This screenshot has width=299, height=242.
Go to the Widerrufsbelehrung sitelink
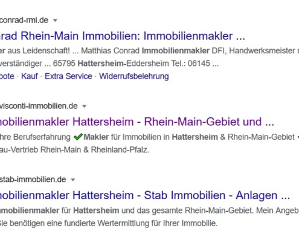(x=134, y=76)
